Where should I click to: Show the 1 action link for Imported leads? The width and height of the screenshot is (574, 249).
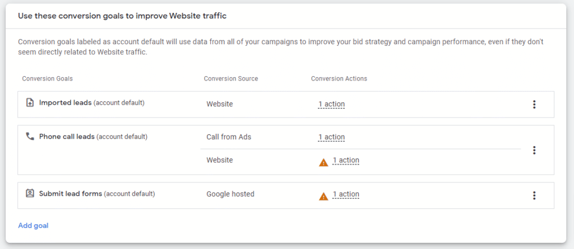pyautogui.click(x=331, y=104)
